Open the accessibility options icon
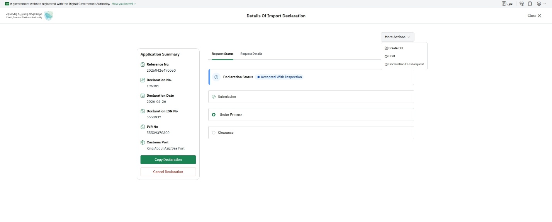Image resolution: width=552 pixels, height=222 pixels. pyautogui.click(x=539, y=3)
